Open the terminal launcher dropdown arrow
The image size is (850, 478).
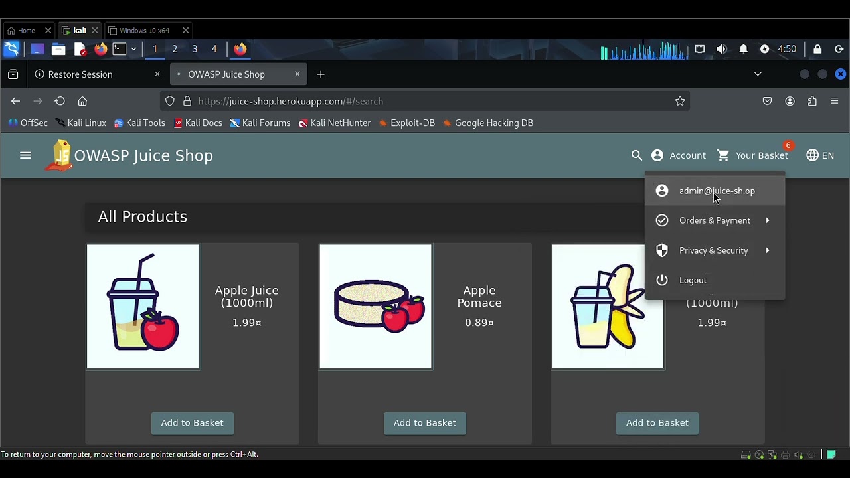[133, 49]
